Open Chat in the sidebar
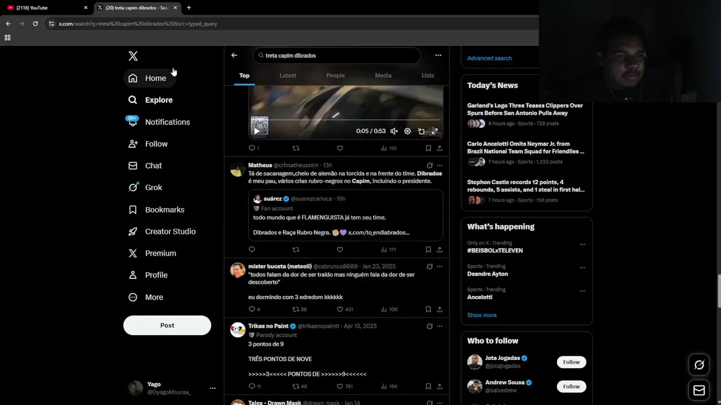 145,166
